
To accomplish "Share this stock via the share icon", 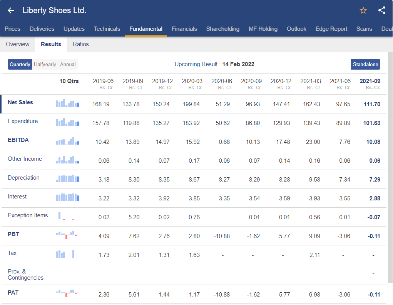I will [382, 10].
